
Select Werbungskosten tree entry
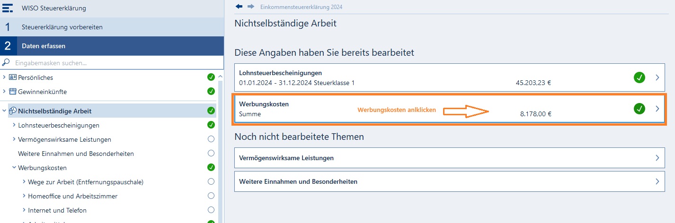pos(42,168)
